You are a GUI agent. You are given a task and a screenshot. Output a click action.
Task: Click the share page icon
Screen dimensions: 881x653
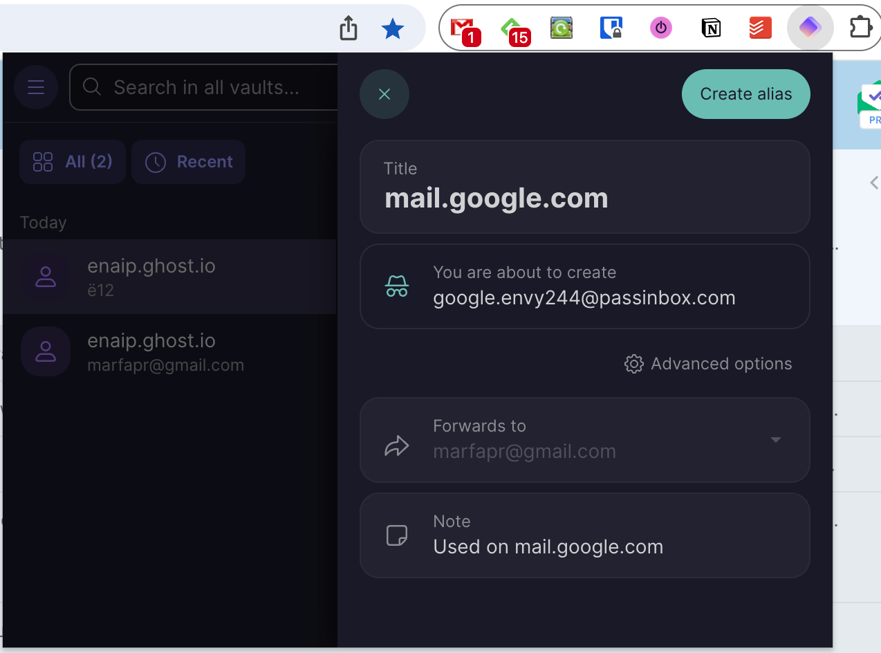coord(349,28)
